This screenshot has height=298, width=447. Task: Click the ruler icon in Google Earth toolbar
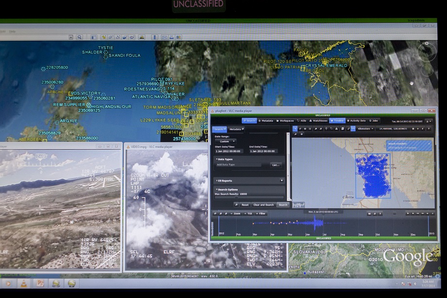tap(155, 37)
